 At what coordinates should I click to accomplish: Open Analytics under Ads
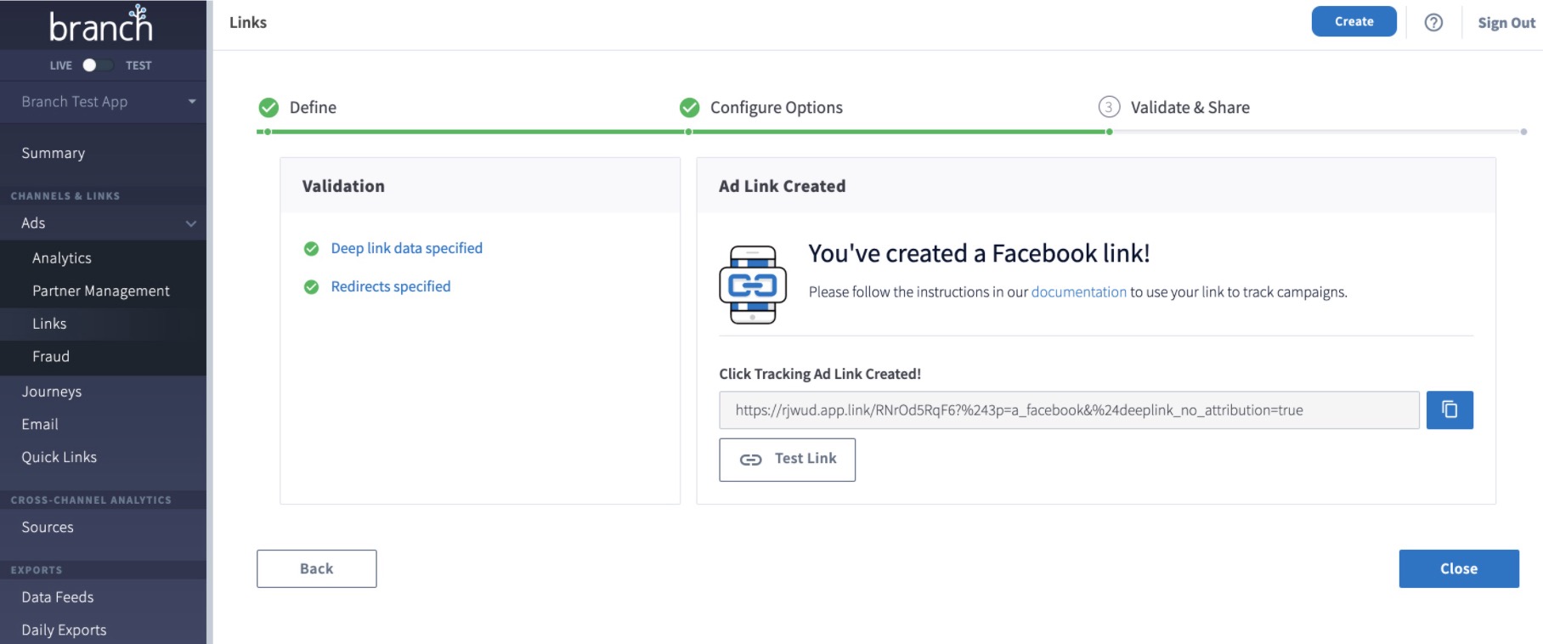pos(62,258)
